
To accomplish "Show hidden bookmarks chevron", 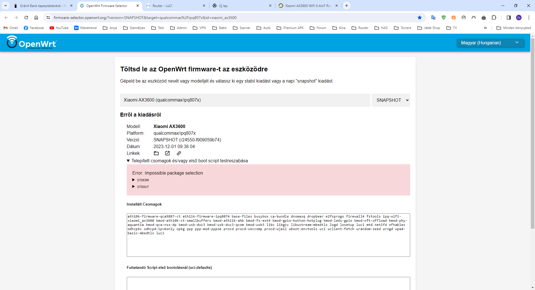I will coord(485,28).
